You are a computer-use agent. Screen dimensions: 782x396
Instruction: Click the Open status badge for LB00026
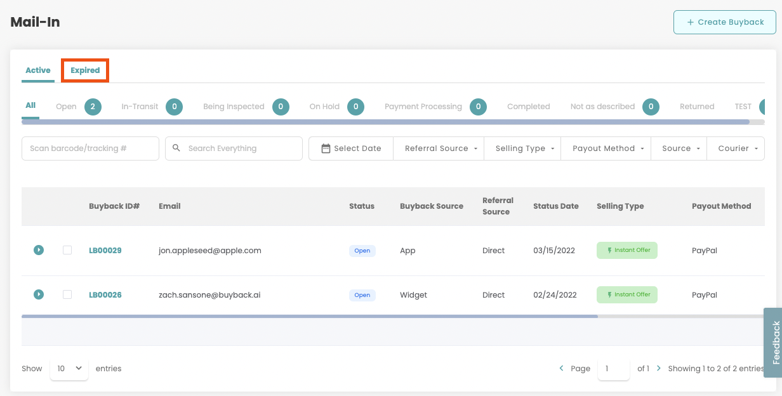362,295
